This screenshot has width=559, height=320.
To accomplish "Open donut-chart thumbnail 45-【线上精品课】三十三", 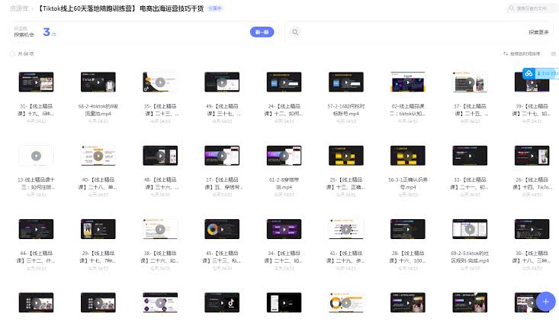I will [x=222, y=229].
